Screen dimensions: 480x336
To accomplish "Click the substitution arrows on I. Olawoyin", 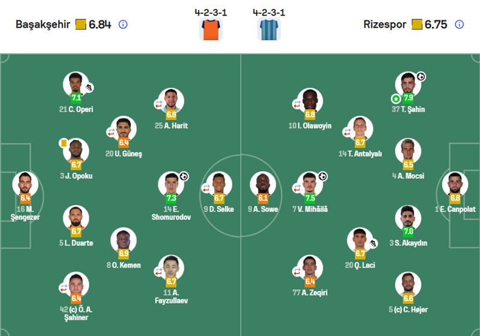I will pos(296,104).
